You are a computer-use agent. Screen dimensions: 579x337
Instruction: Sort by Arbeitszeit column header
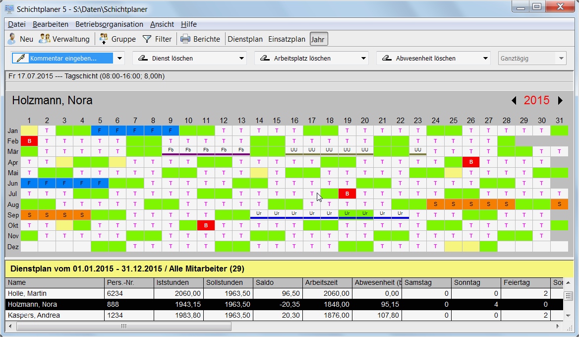[x=327, y=283]
